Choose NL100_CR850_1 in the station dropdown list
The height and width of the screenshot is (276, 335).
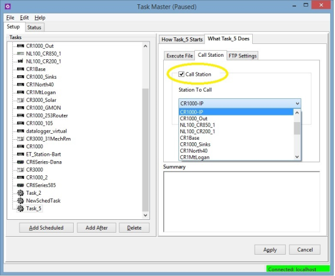(236, 125)
